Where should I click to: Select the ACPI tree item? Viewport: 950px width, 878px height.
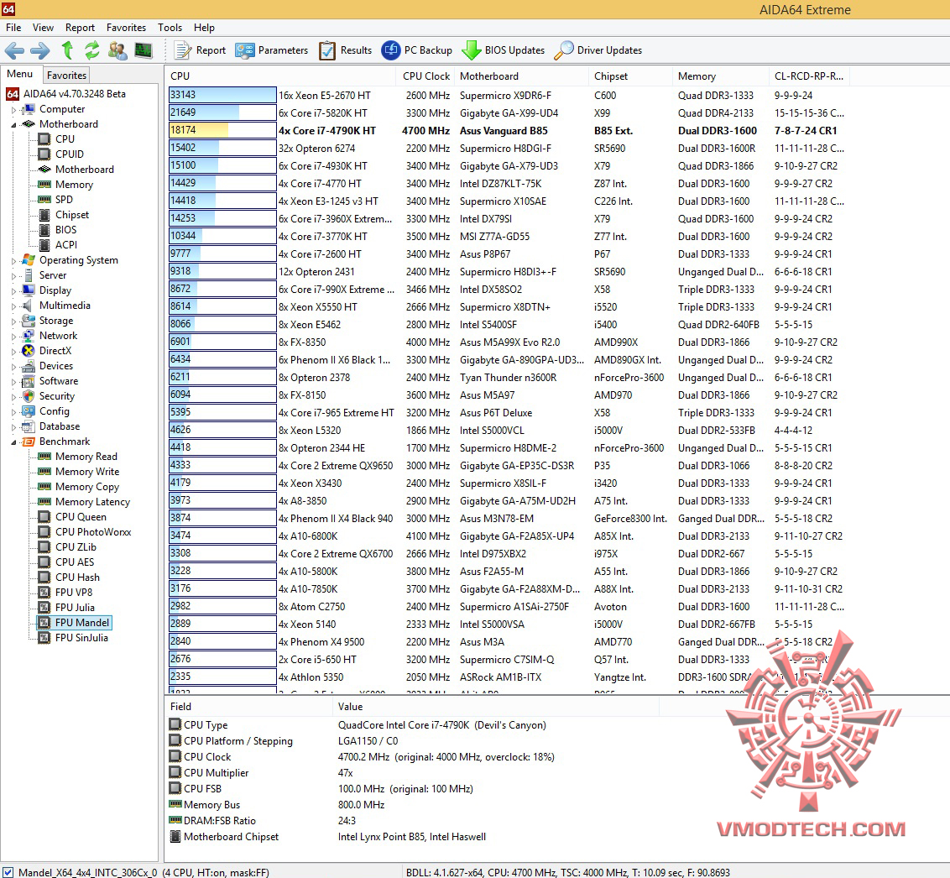click(x=66, y=245)
